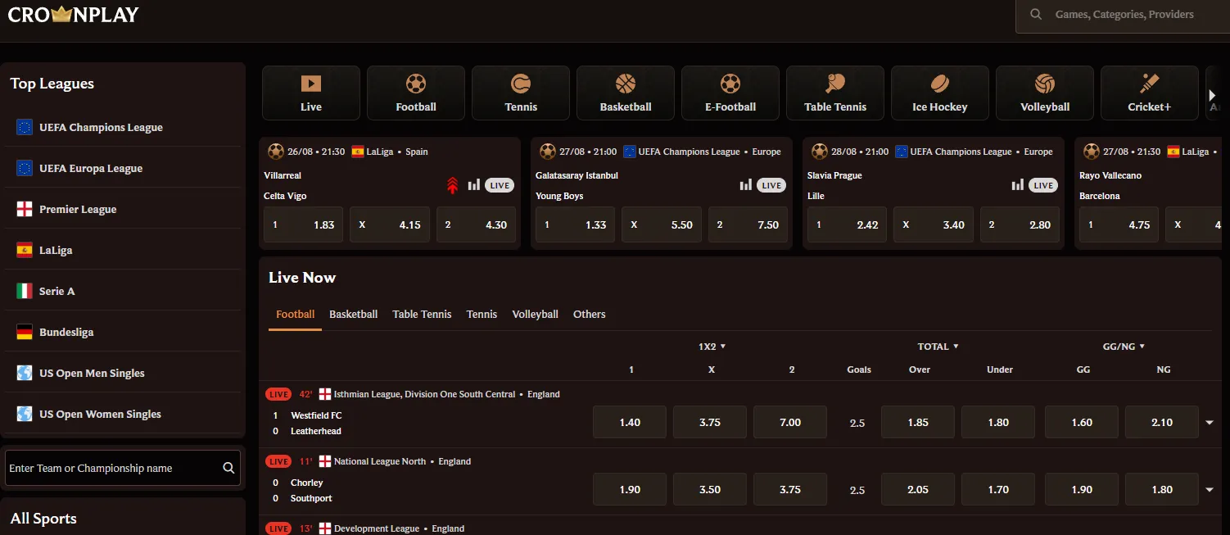Screen dimensions: 1230x535
Task: Select NG at 2.10 for Westfield match
Action: tap(1162, 423)
